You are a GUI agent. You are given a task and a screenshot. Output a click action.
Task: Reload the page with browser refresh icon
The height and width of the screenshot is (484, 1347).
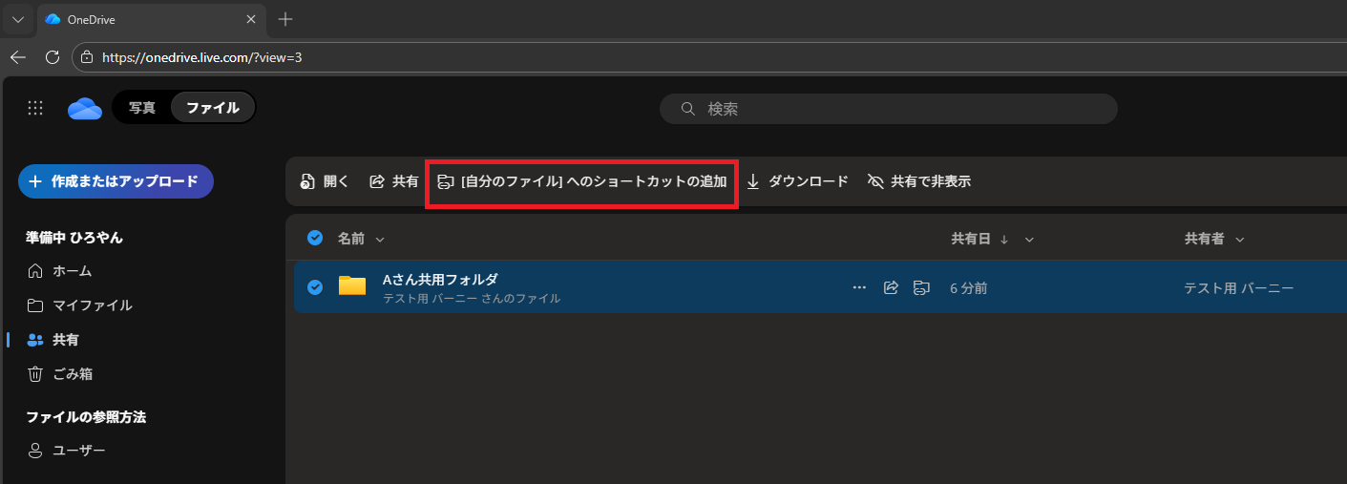[x=53, y=57]
